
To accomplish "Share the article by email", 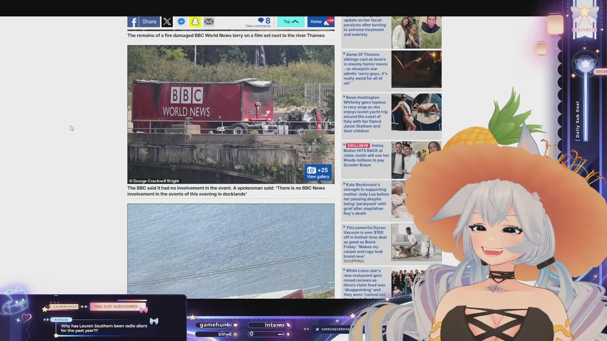I will 209,22.
